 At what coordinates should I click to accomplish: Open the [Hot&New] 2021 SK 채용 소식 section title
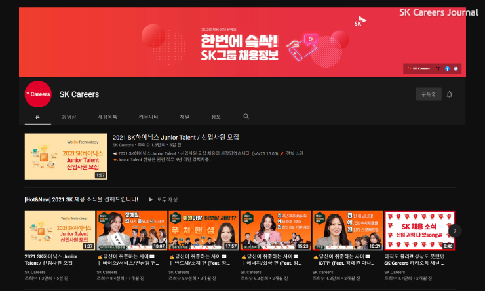click(81, 199)
